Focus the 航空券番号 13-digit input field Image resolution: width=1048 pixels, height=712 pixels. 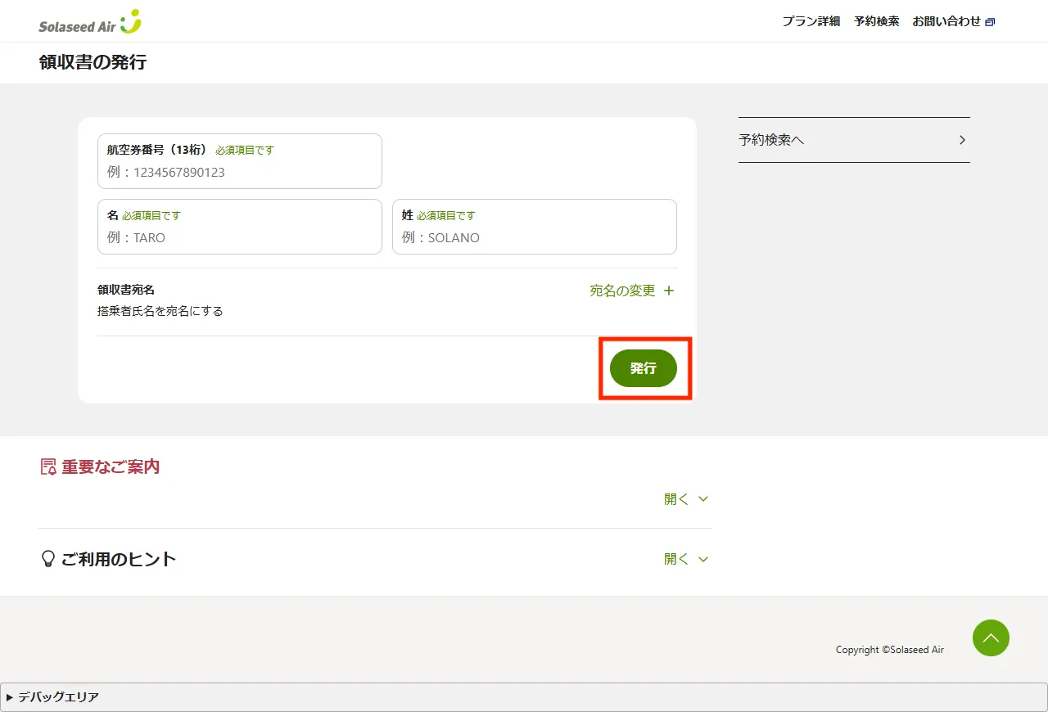pos(239,172)
